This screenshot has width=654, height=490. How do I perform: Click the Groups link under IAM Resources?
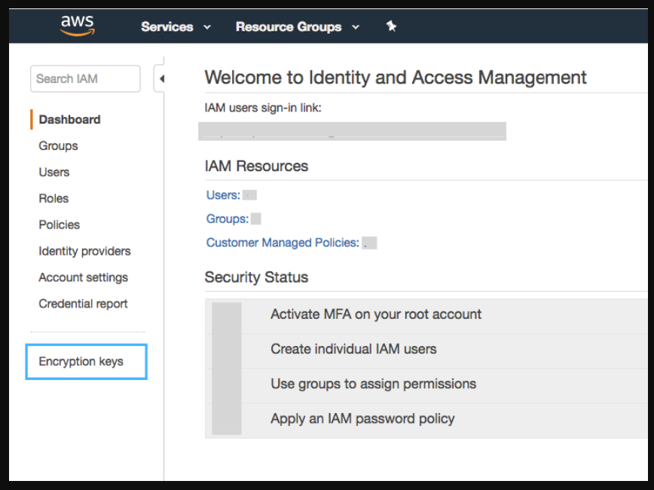227,219
